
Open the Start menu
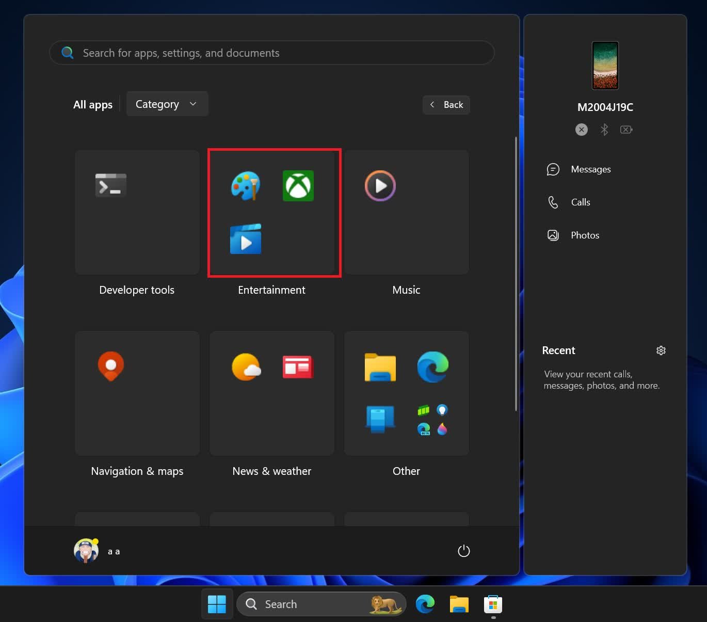(x=217, y=604)
